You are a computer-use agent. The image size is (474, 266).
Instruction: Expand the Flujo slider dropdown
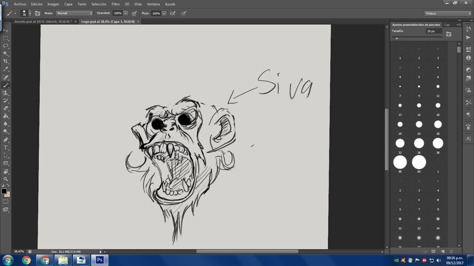tap(164, 13)
